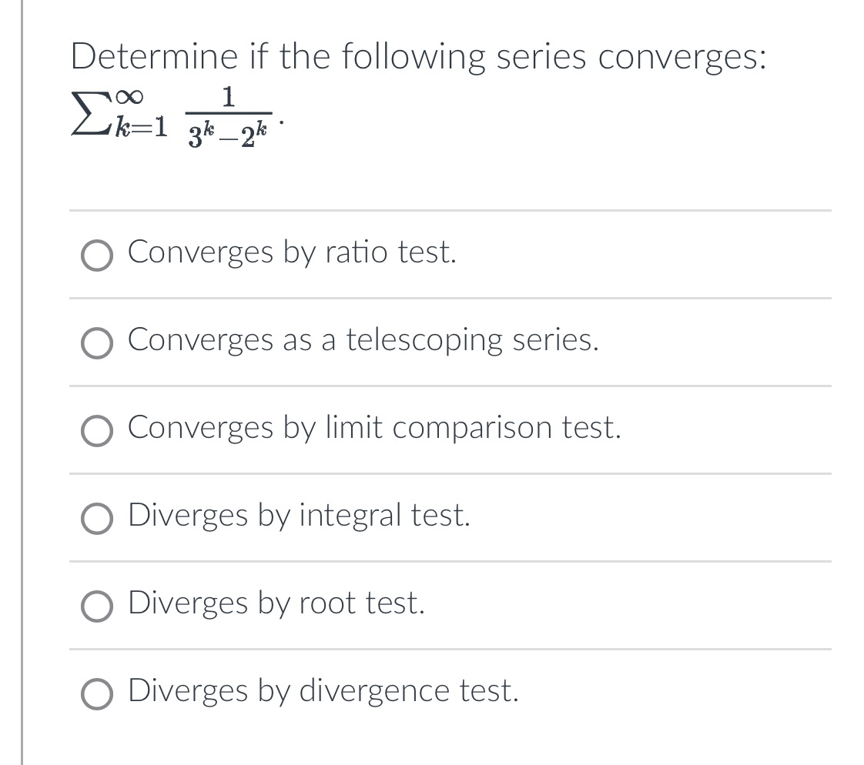Viewport: 864px width, 765px height.
Task: Select the integral test radio button
Action: point(97,518)
